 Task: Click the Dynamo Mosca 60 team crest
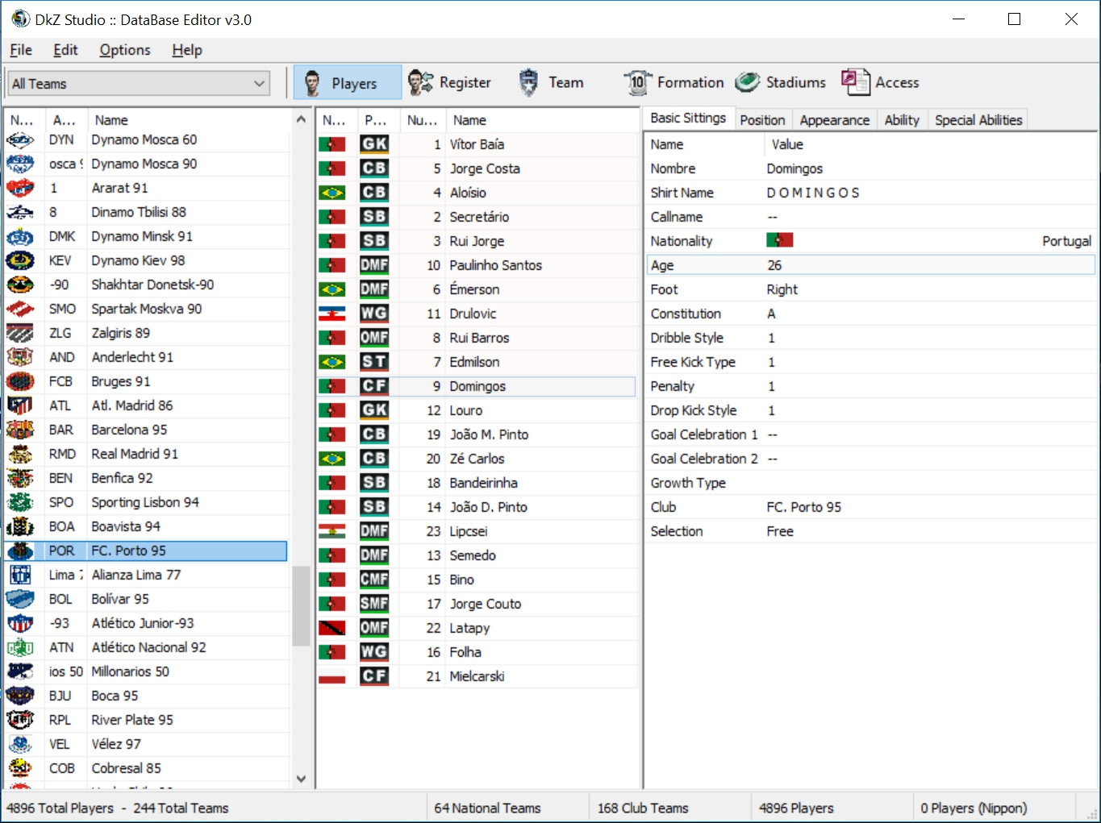(x=20, y=139)
